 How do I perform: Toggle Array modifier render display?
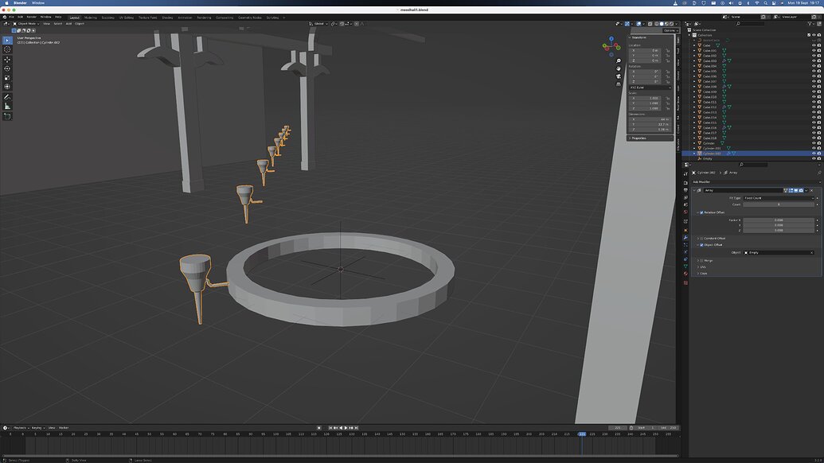point(801,191)
